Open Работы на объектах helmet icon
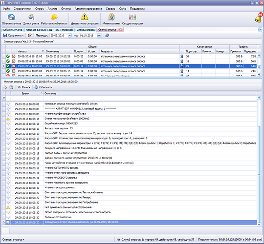The image size is (264, 244). click(x=54, y=17)
